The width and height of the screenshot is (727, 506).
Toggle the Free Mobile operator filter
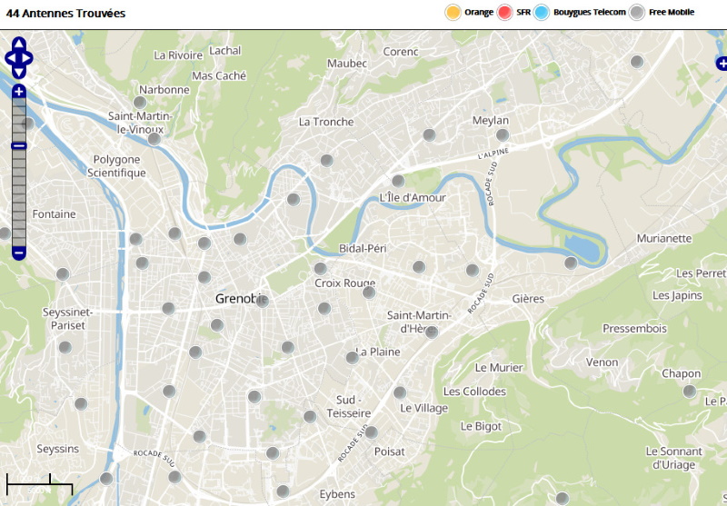(638, 13)
